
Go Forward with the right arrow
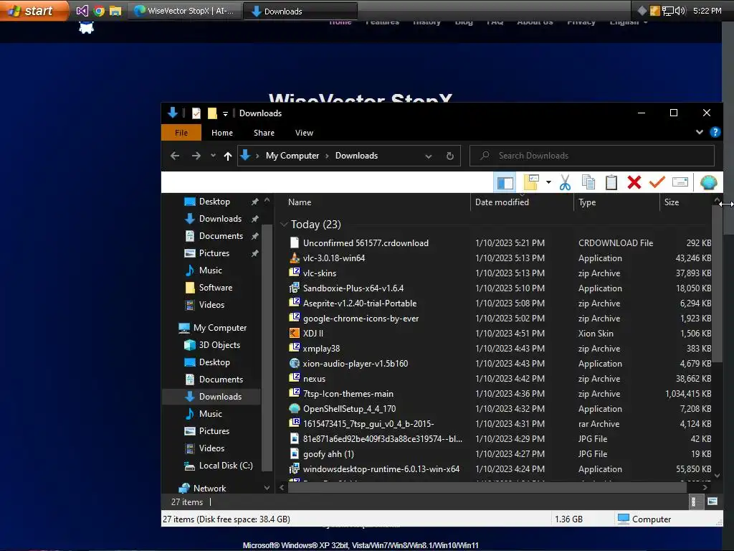click(x=196, y=156)
